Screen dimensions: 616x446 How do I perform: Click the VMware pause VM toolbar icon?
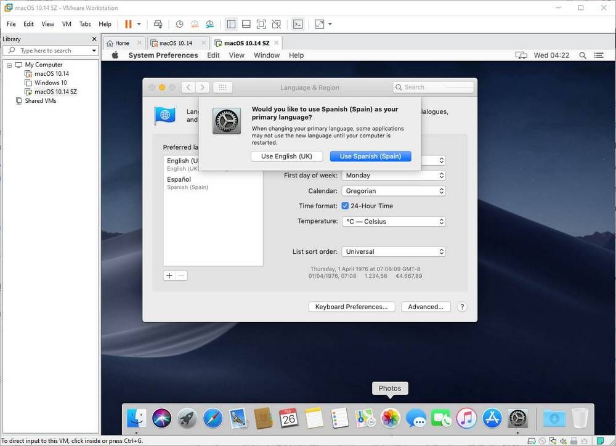pyautogui.click(x=128, y=24)
